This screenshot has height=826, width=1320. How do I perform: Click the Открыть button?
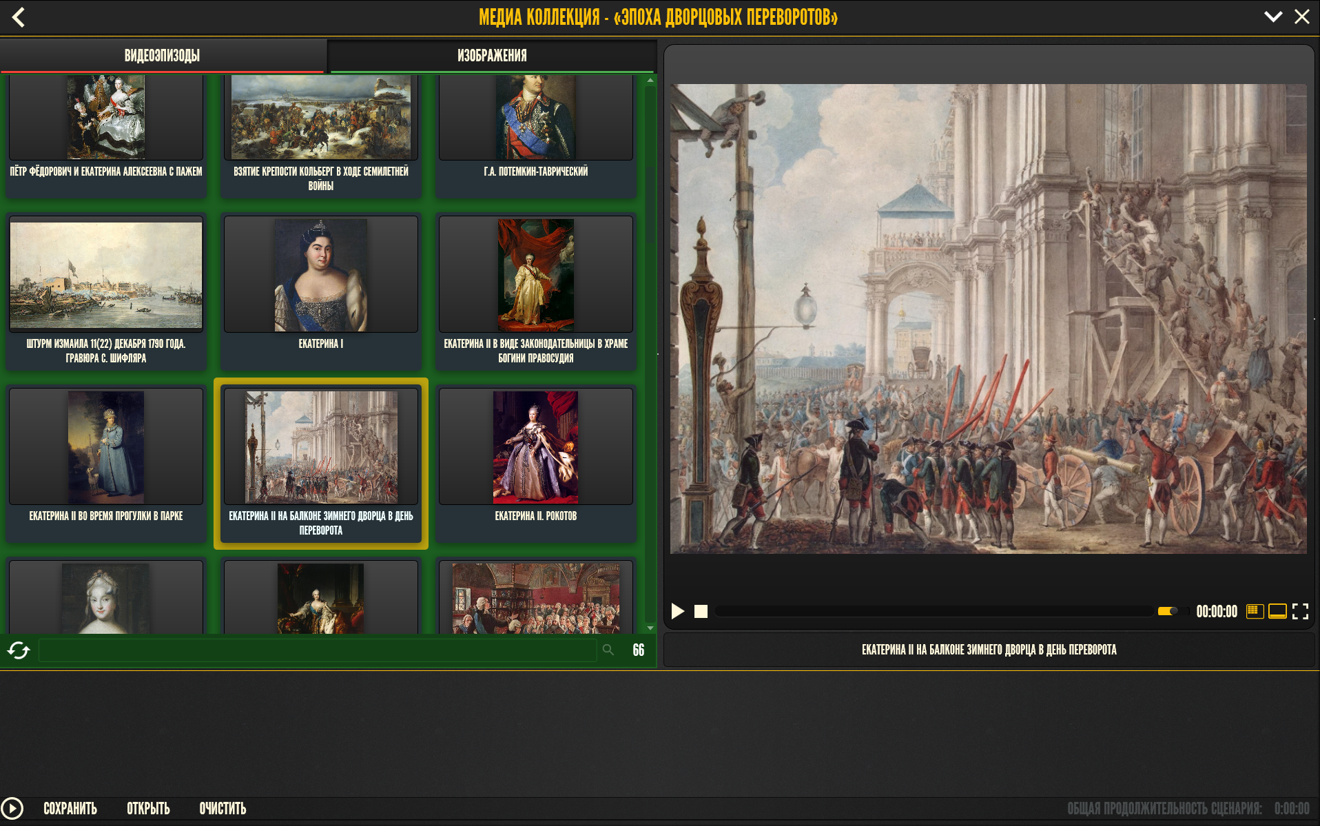click(148, 809)
